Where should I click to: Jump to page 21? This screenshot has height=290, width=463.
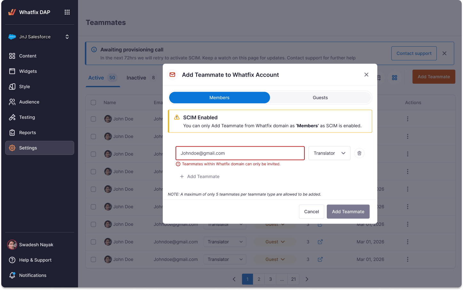point(294,279)
